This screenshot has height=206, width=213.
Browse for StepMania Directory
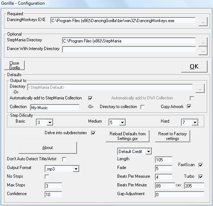(203, 42)
